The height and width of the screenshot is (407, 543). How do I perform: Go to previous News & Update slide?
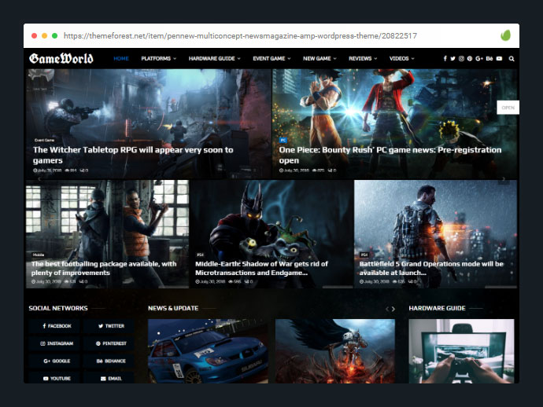(387, 309)
